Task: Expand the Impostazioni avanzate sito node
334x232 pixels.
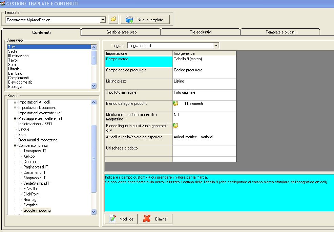Action: click(x=15, y=113)
